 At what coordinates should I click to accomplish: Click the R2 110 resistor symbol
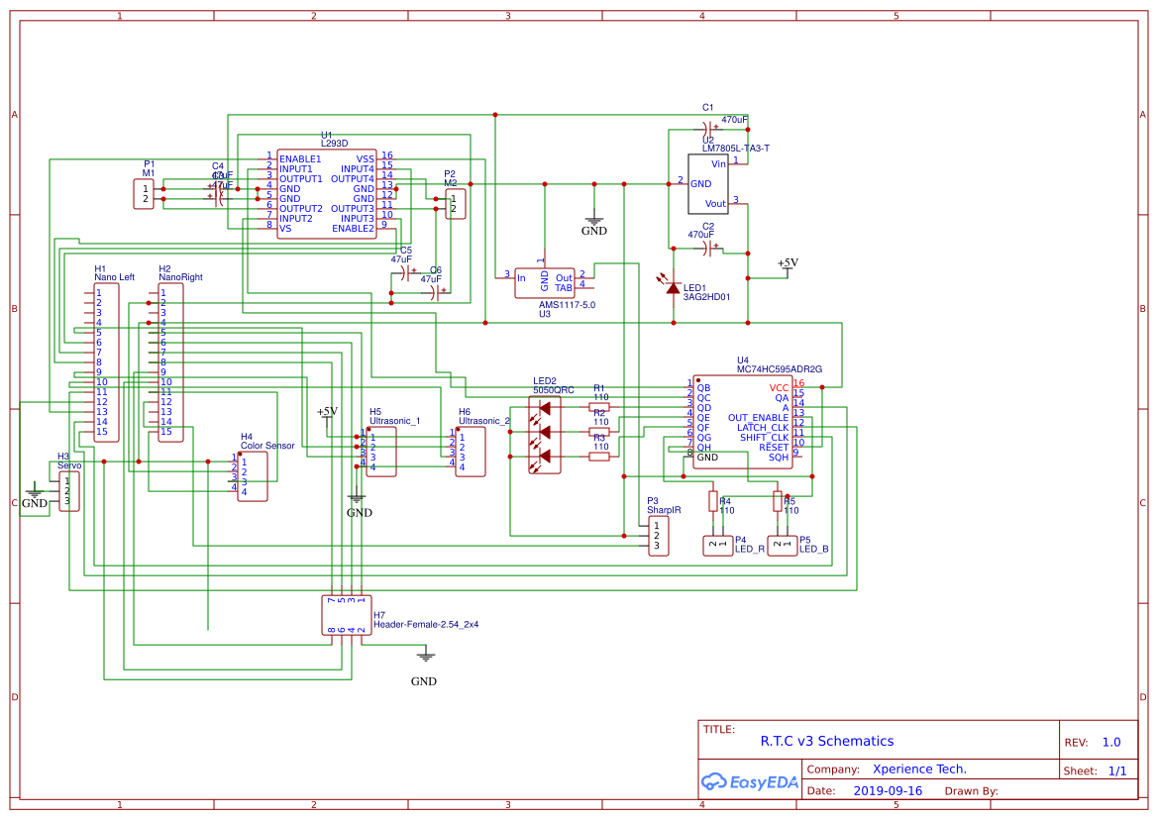tap(599, 432)
